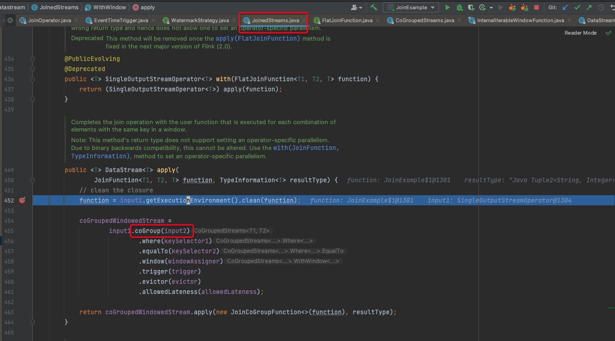615x341 pixels.
Task: Switch to InternalIterableWindowFunction.java tab
Action: (x=521, y=20)
